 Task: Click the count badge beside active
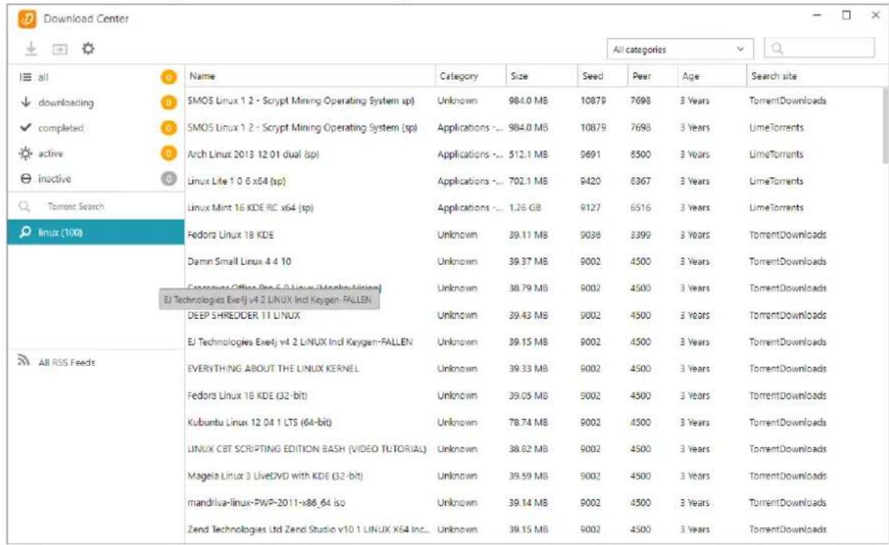pos(168,153)
